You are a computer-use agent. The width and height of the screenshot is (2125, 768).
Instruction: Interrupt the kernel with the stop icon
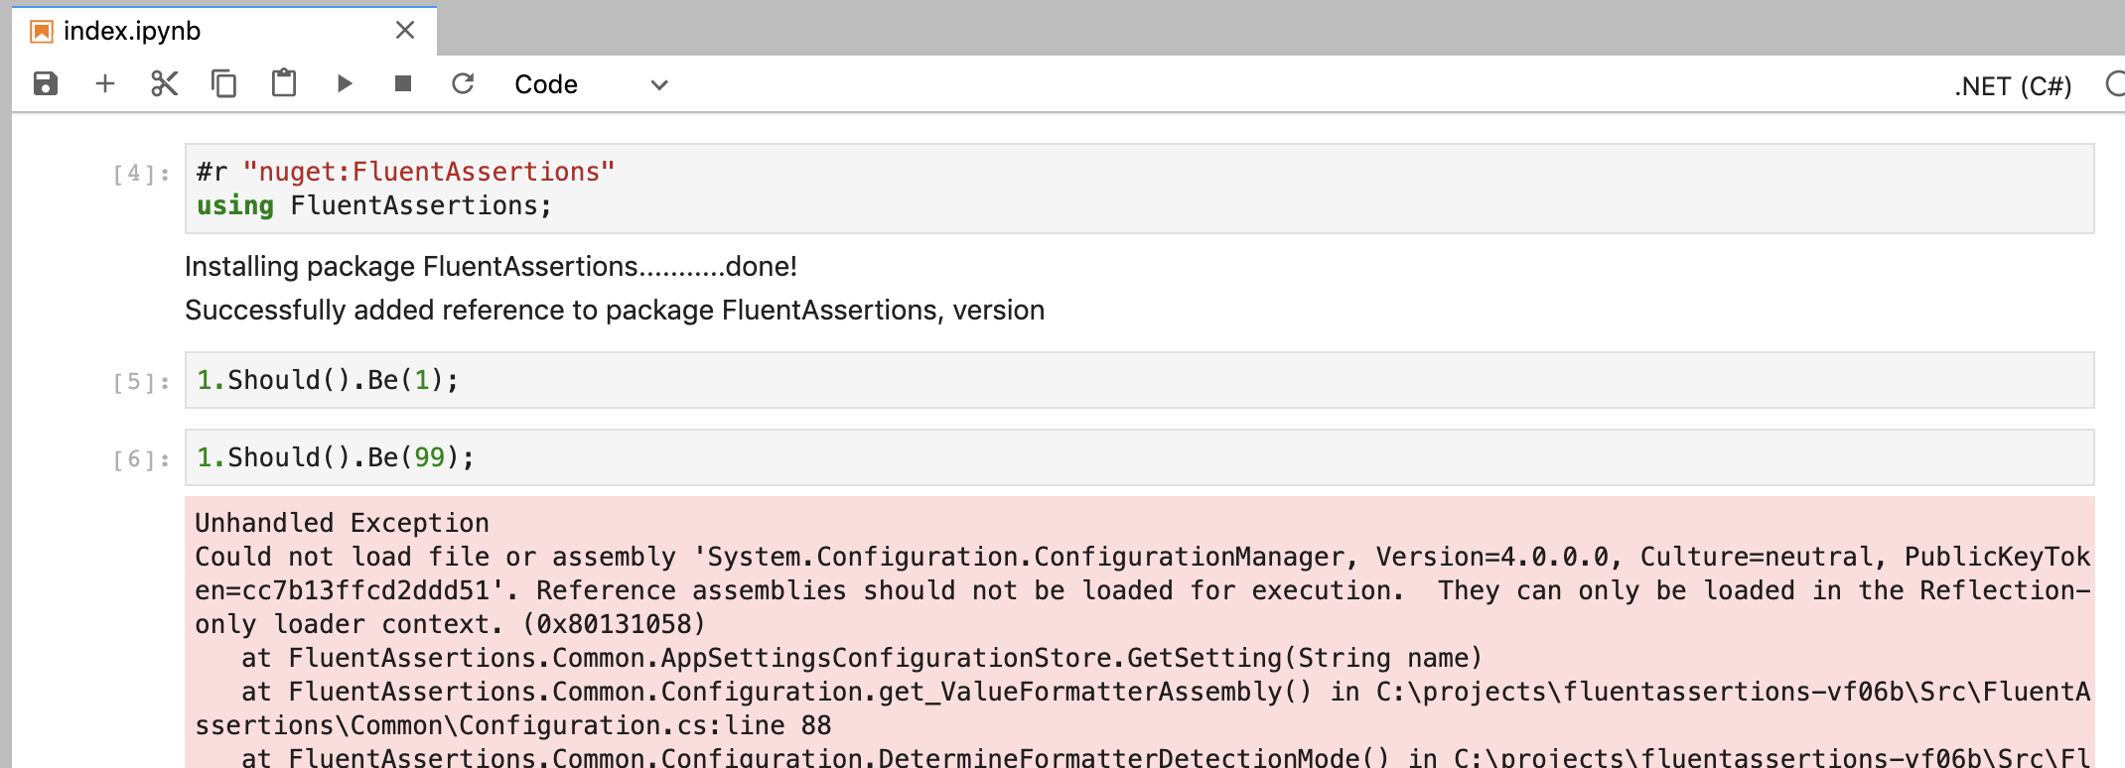click(x=403, y=84)
